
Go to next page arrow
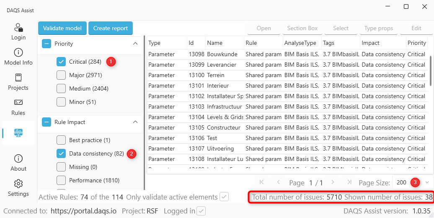(x=333, y=182)
